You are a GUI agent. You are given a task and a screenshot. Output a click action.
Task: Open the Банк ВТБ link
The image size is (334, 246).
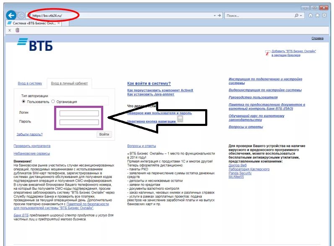tap(21, 215)
